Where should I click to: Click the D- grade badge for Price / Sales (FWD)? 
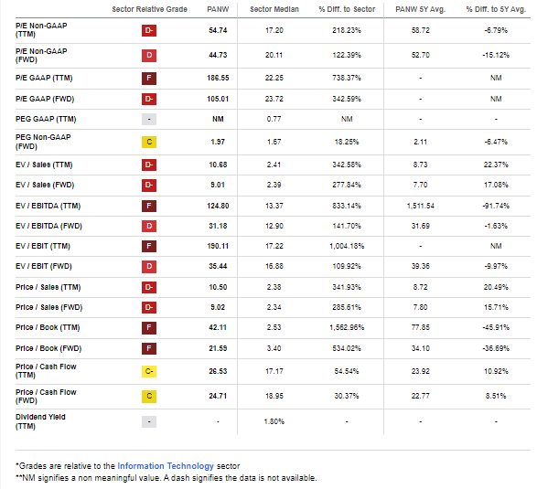pyautogui.click(x=149, y=307)
